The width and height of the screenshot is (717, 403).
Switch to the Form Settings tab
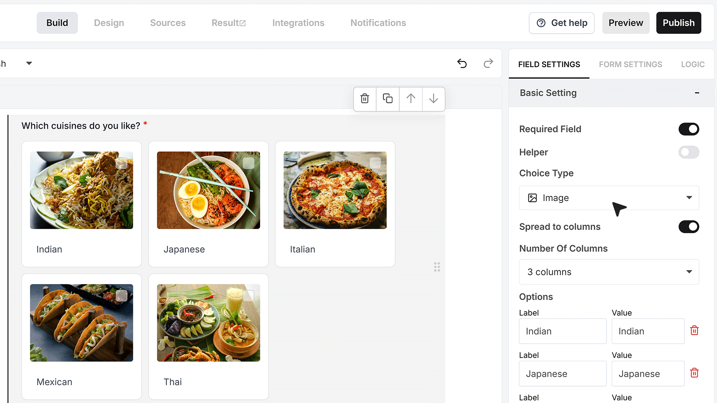tap(630, 65)
